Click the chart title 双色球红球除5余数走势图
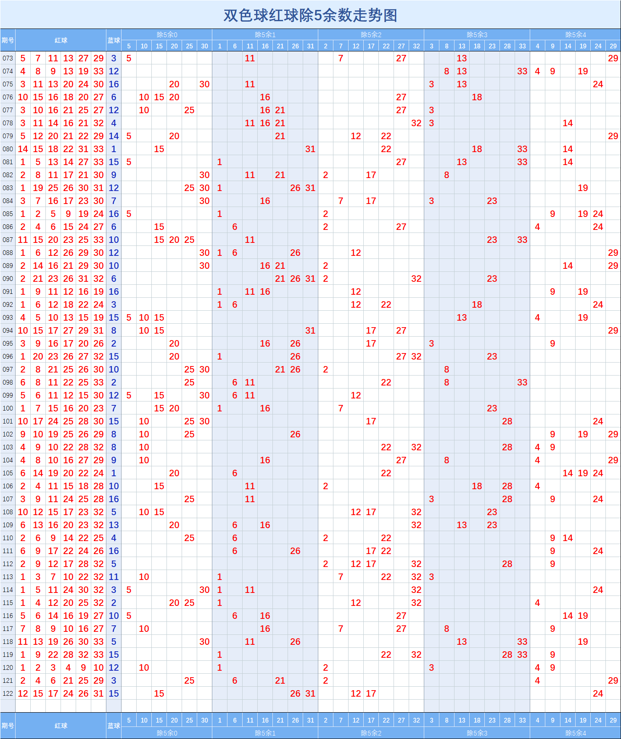This screenshot has width=621, height=739. point(310,15)
